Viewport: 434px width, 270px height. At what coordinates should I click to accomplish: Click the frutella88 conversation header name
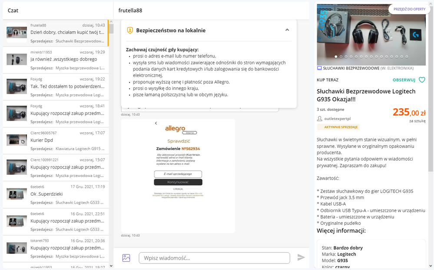(x=130, y=10)
